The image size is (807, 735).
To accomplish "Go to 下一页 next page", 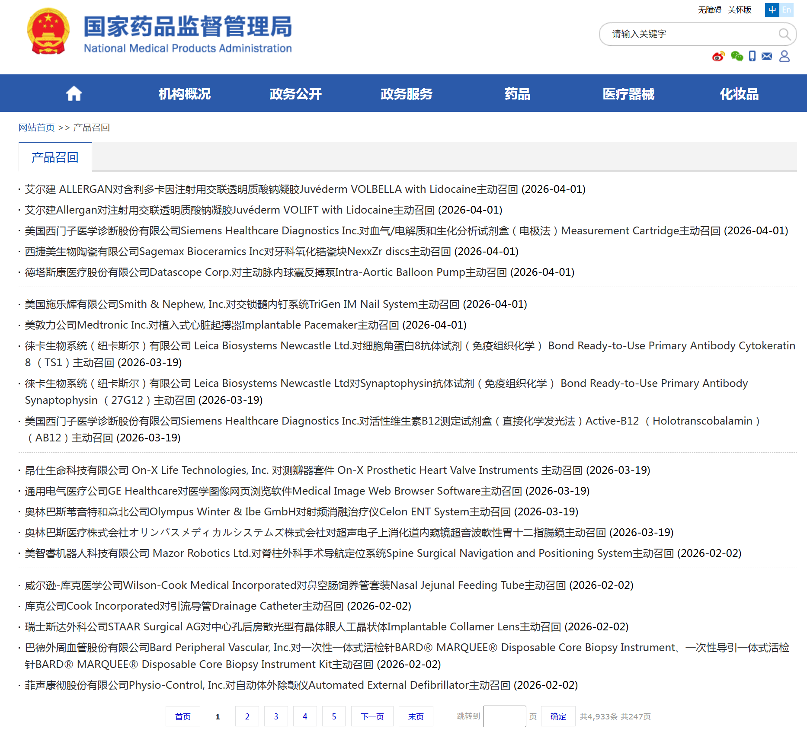I will [x=372, y=716].
